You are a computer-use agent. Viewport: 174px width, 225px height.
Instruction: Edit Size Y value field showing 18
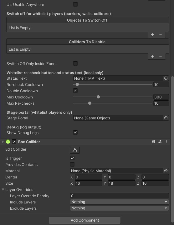(x=121, y=183)
